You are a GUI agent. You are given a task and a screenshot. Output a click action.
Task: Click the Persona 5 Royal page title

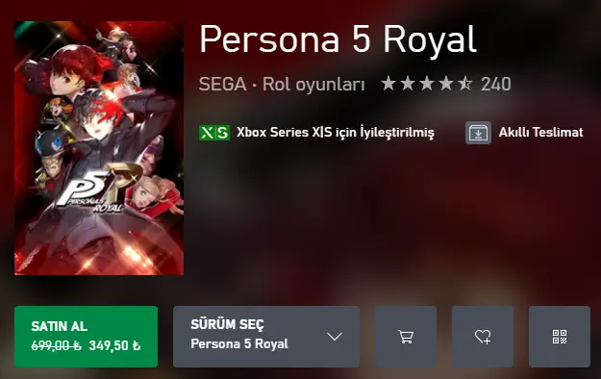point(338,39)
